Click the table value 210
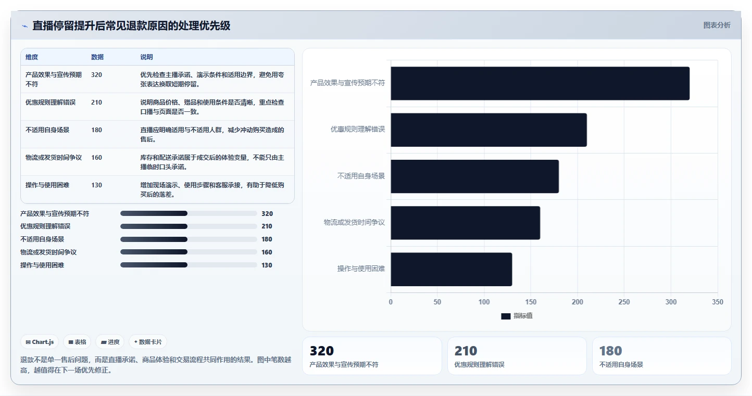 pyautogui.click(x=96, y=102)
